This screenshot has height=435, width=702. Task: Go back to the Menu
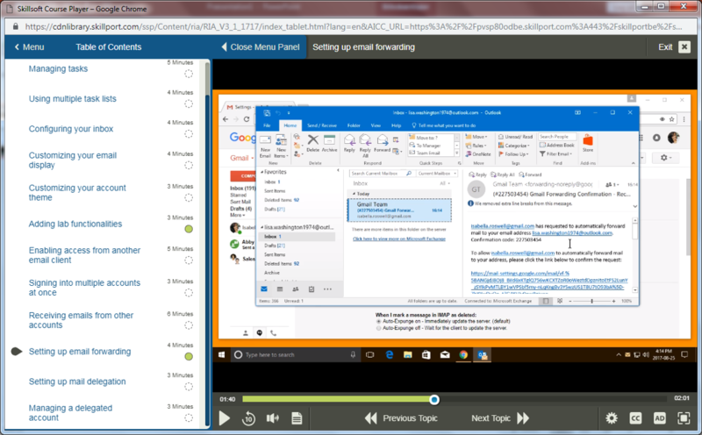point(29,47)
